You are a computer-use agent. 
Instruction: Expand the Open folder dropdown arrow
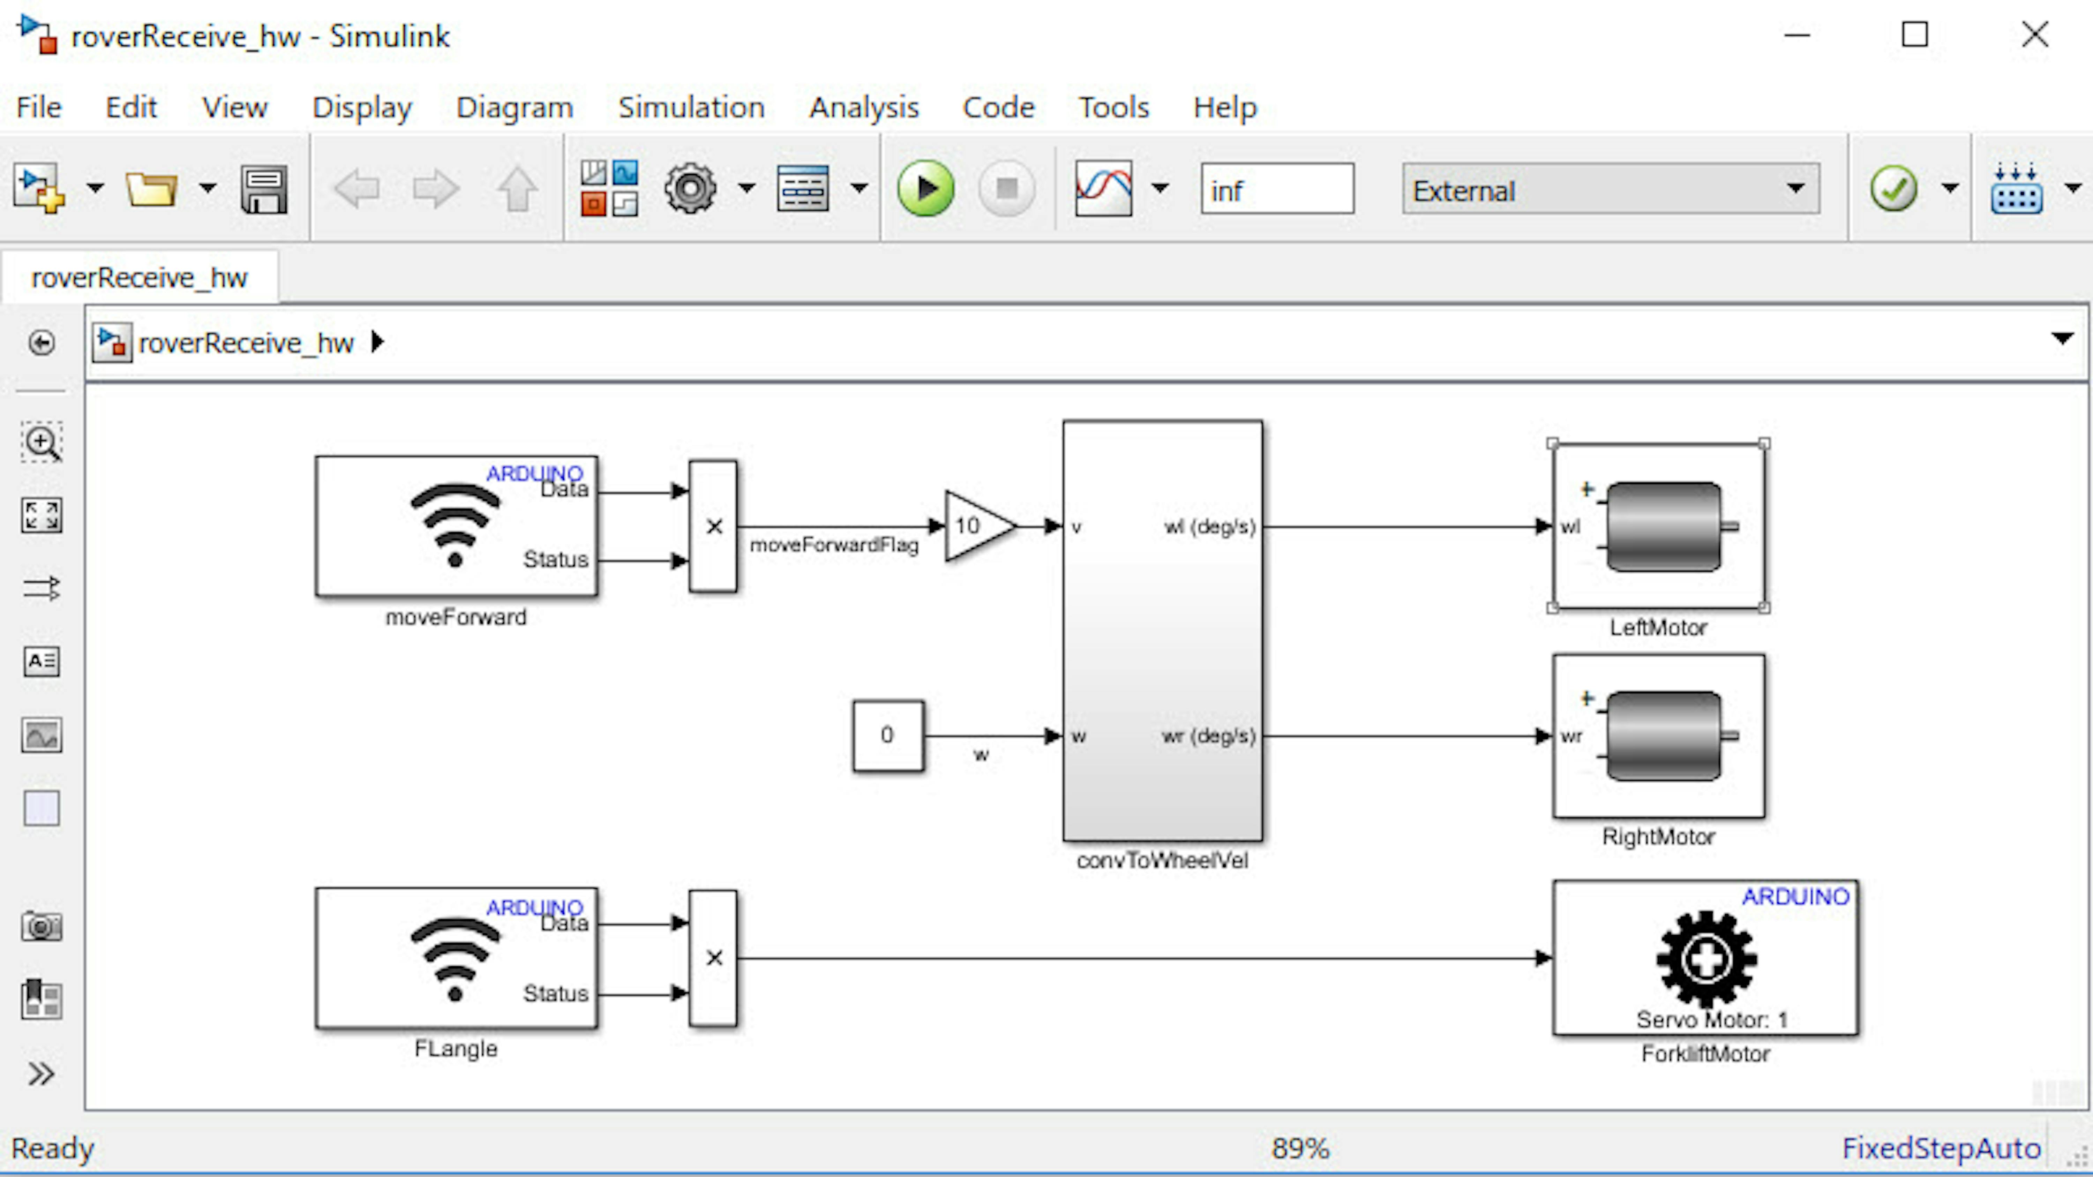point(208,188)
